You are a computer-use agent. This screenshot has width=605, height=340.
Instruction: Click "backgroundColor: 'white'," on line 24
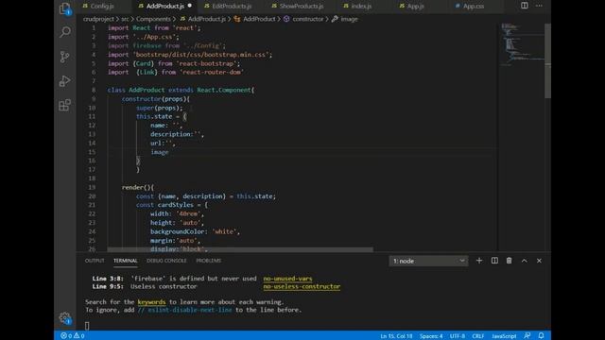click(196, 231)
